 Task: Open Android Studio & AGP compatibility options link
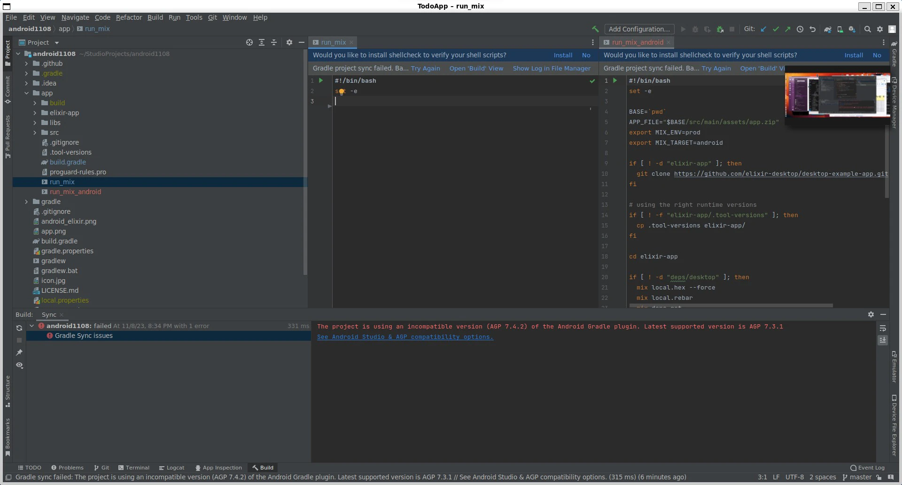pos(405,337)
